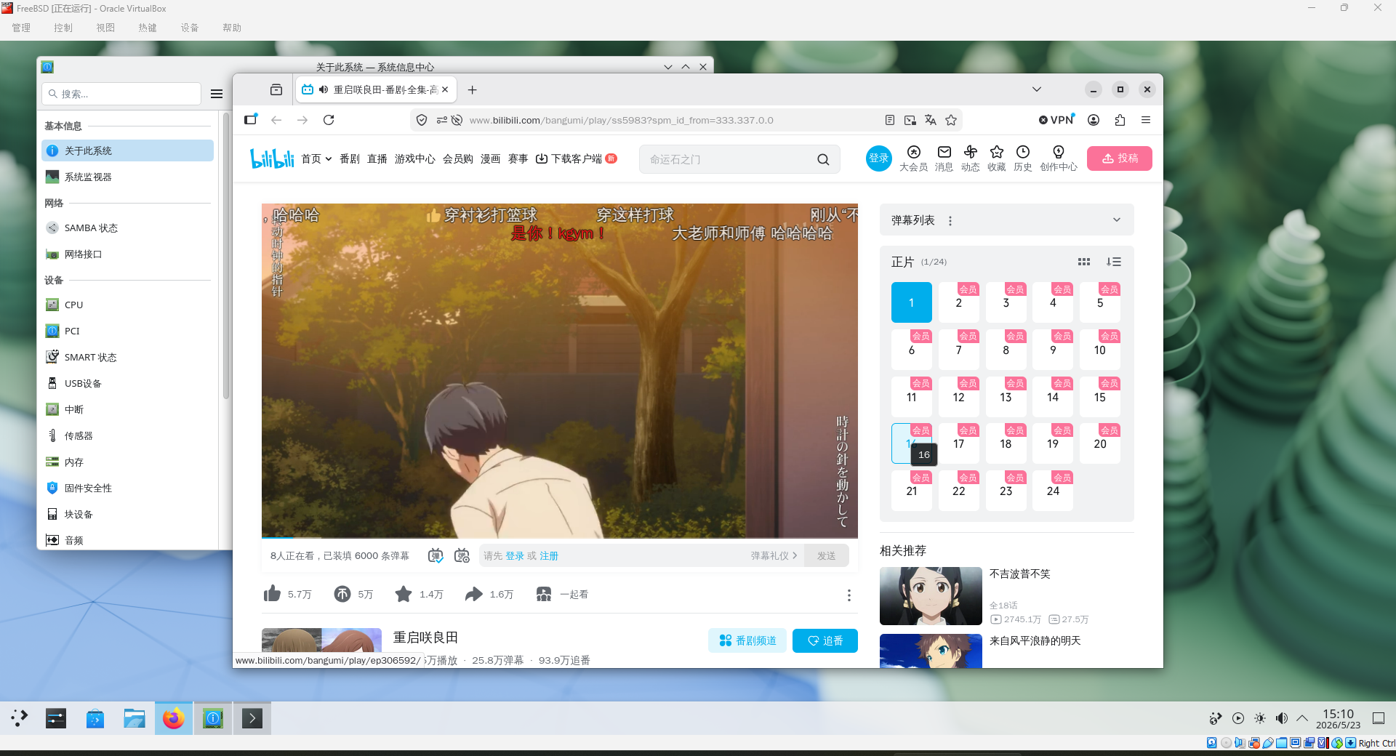Open video more-options vertical dots
Viewport: 1396px width, 756px height.
click(x=849, y=595)
